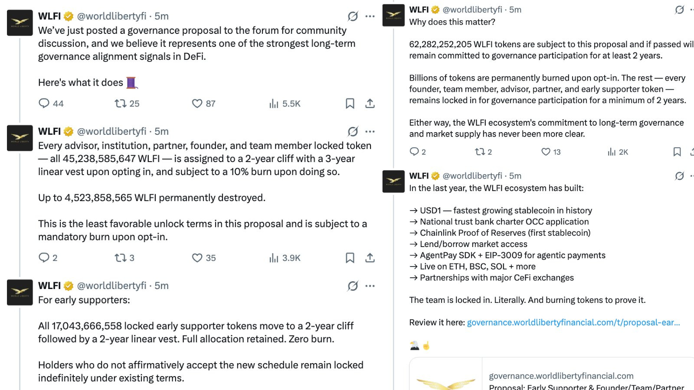The image size is (694, 390).
Task: Open more options menu on first tweet
Action: coord(370,16)
